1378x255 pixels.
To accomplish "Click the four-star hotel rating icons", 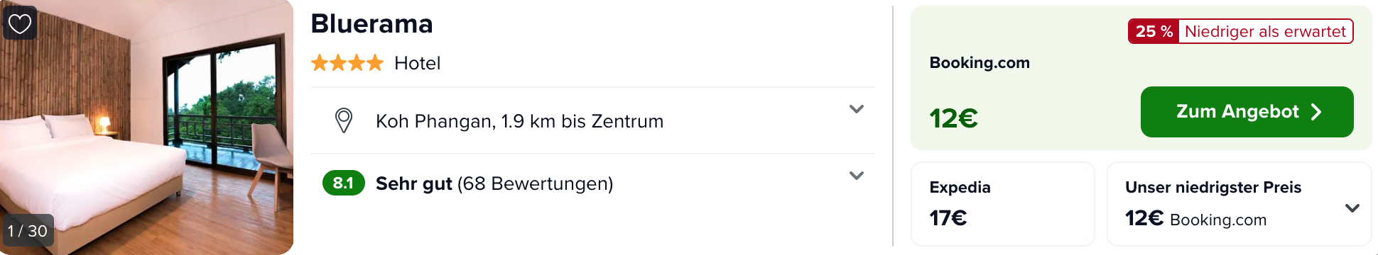I will (x=347, y=63).
